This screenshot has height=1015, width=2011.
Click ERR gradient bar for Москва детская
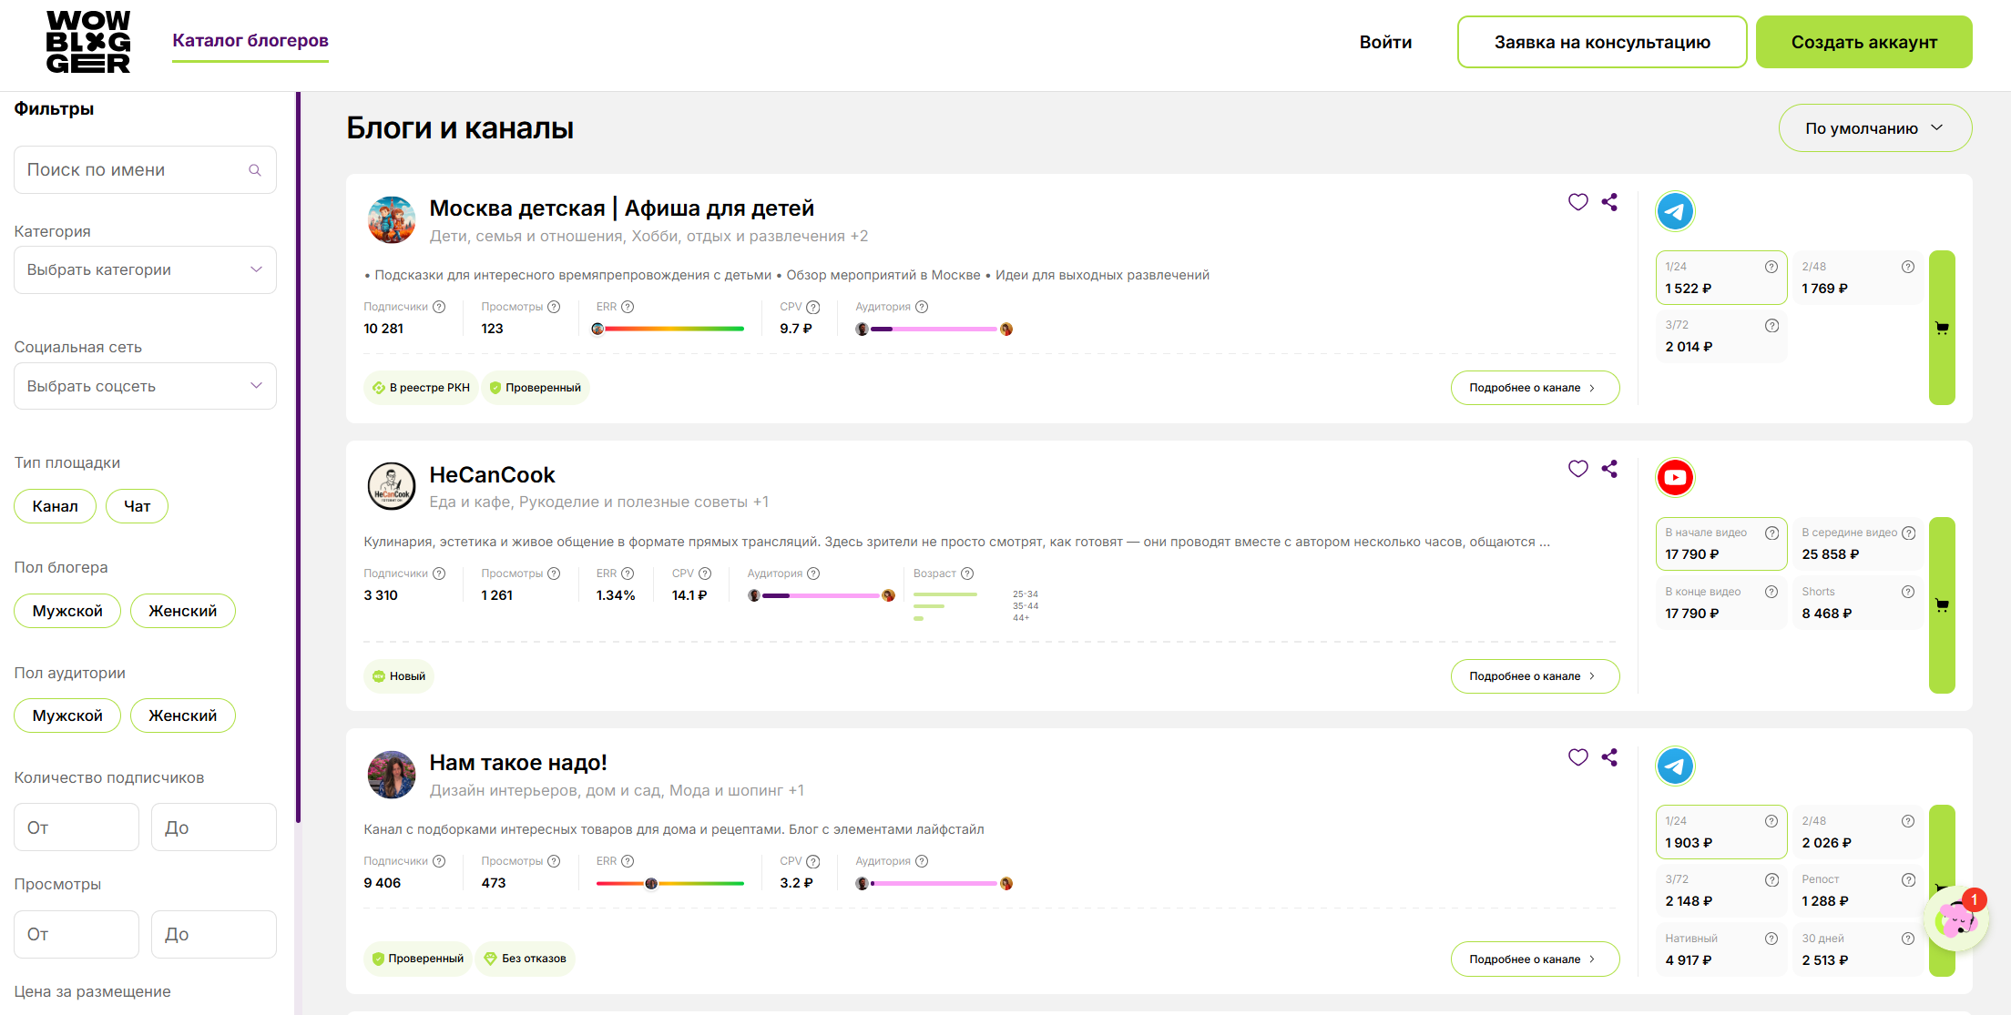pos(670,329)
